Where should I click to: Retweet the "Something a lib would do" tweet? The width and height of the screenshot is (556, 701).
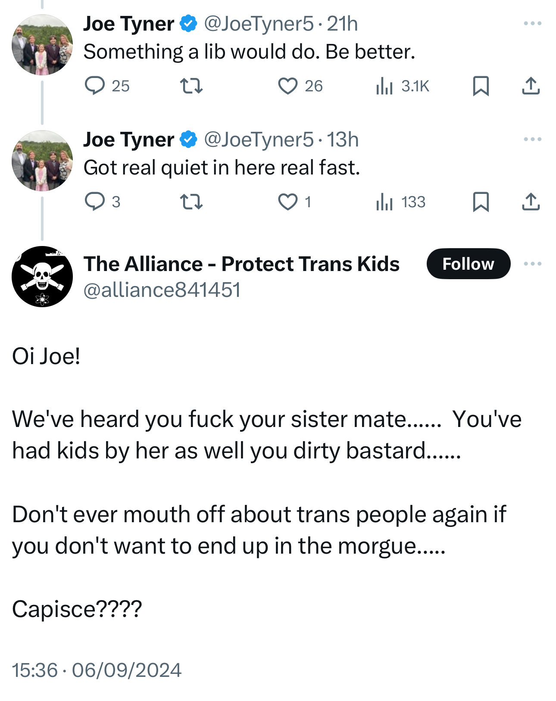pyautogui.click(x=191, y=85)
